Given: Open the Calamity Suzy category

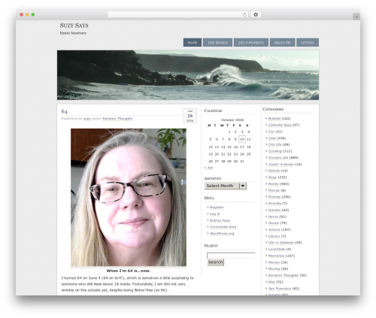Looking at the screenshot, I should point(280,125).
